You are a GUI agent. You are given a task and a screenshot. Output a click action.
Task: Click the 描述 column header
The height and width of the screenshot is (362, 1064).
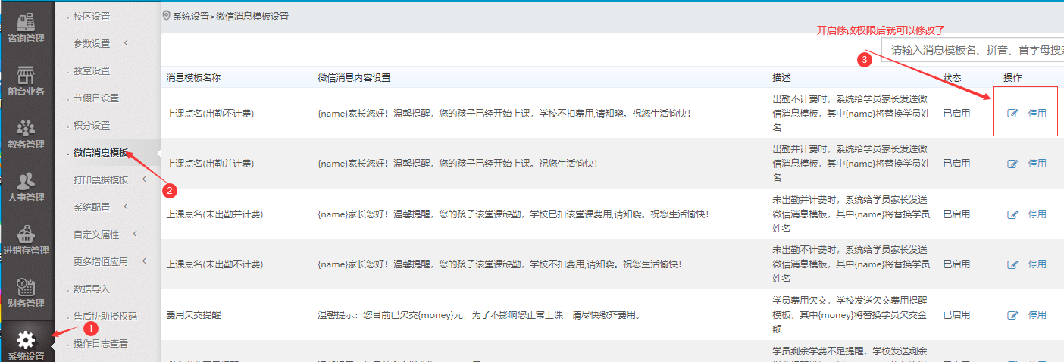pos(781,78)
